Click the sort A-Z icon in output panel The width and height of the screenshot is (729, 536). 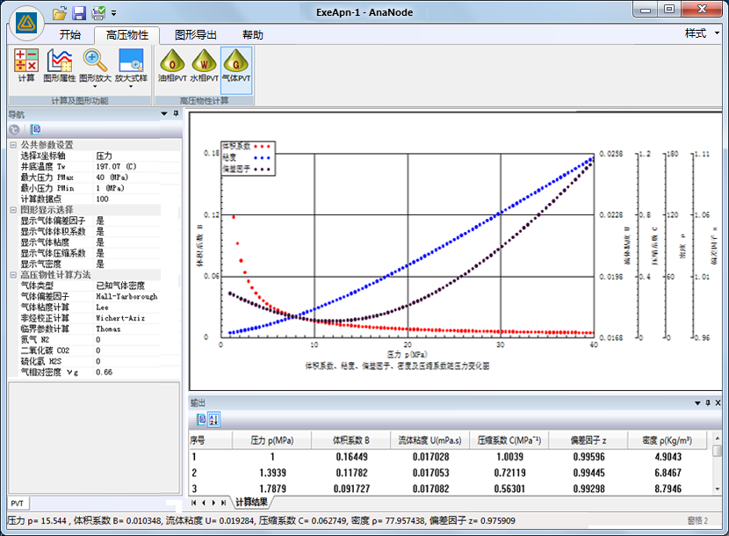(213, 420)
